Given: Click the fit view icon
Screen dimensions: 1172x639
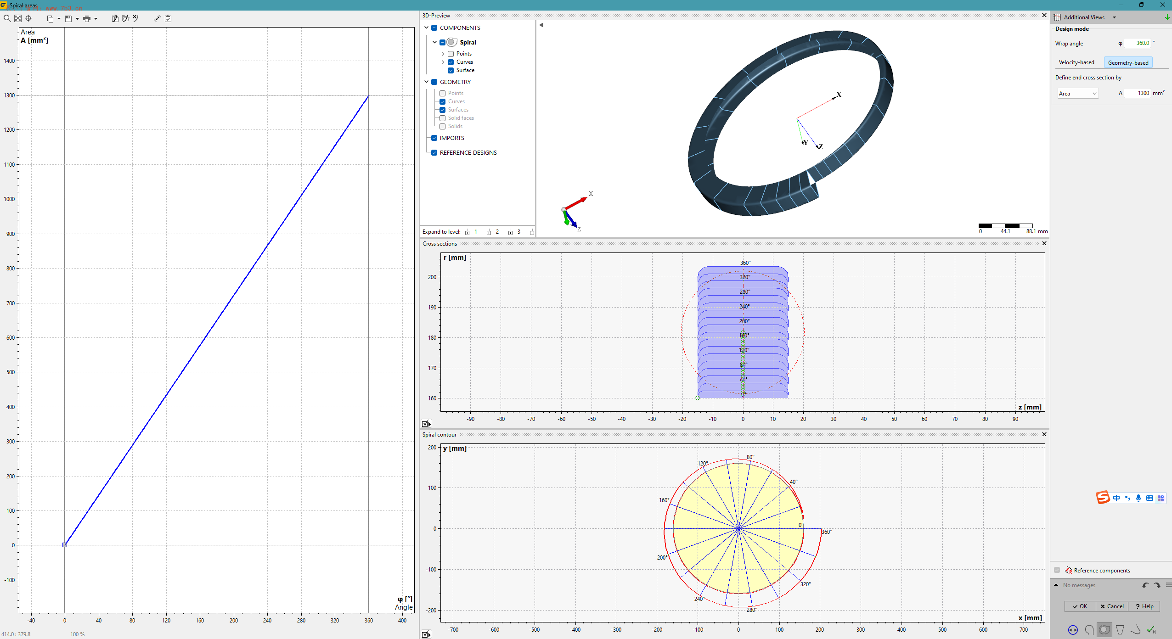Looking at the screenshot, I should point(17,18).
